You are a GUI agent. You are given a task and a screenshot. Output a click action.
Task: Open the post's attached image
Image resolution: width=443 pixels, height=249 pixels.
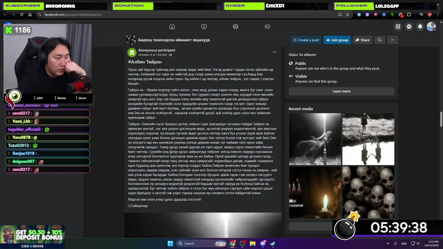tap(203, 225)
